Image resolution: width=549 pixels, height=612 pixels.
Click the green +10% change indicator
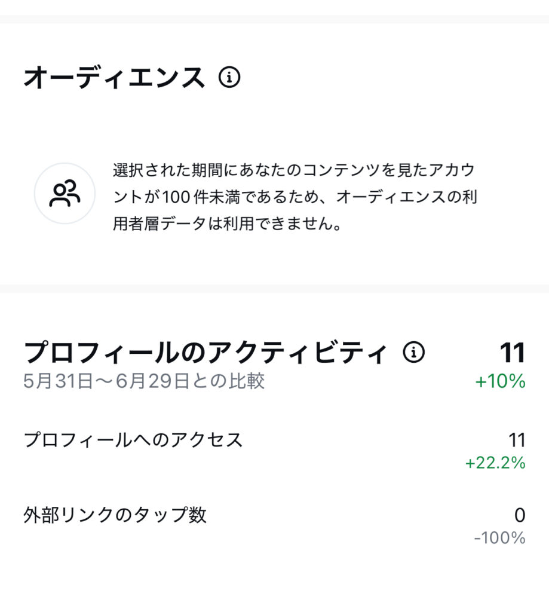[501, 382]
